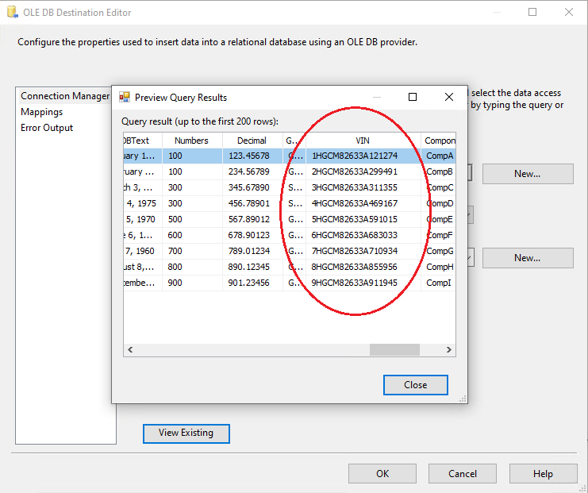Screen dimensions: 588x493
Task: Open the Error Output page
Action: point(47,128)
